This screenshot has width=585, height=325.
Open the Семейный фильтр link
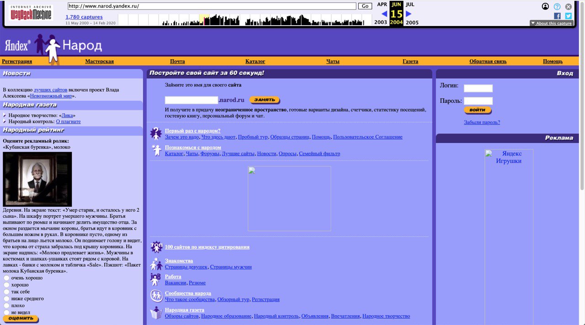click(319, 154)
